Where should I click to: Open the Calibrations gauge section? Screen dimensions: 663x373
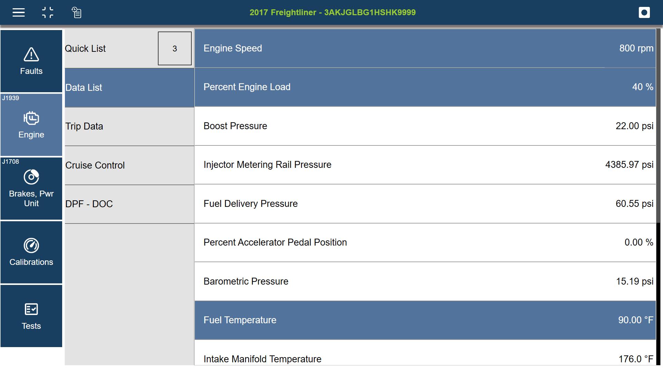click(31, 252)
